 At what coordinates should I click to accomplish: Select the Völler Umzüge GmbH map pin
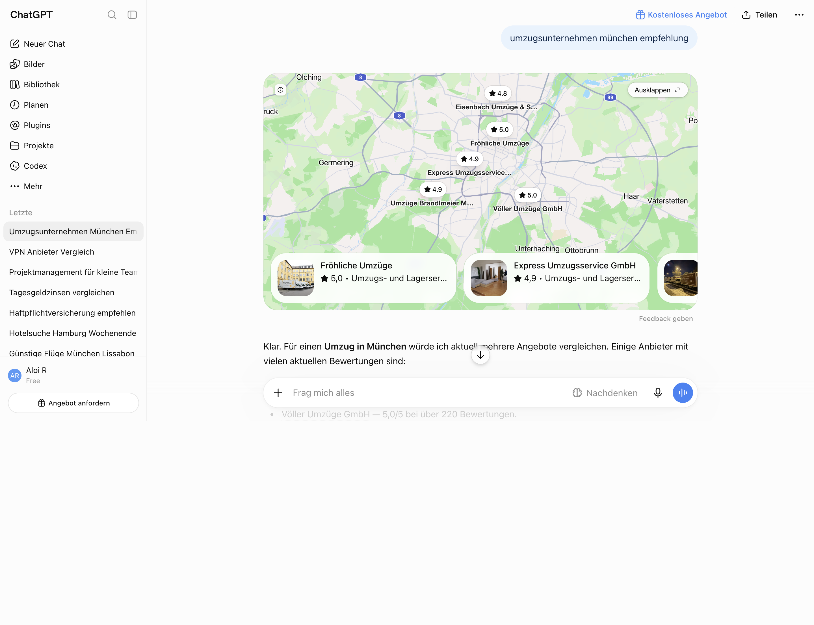coord(528,195)
